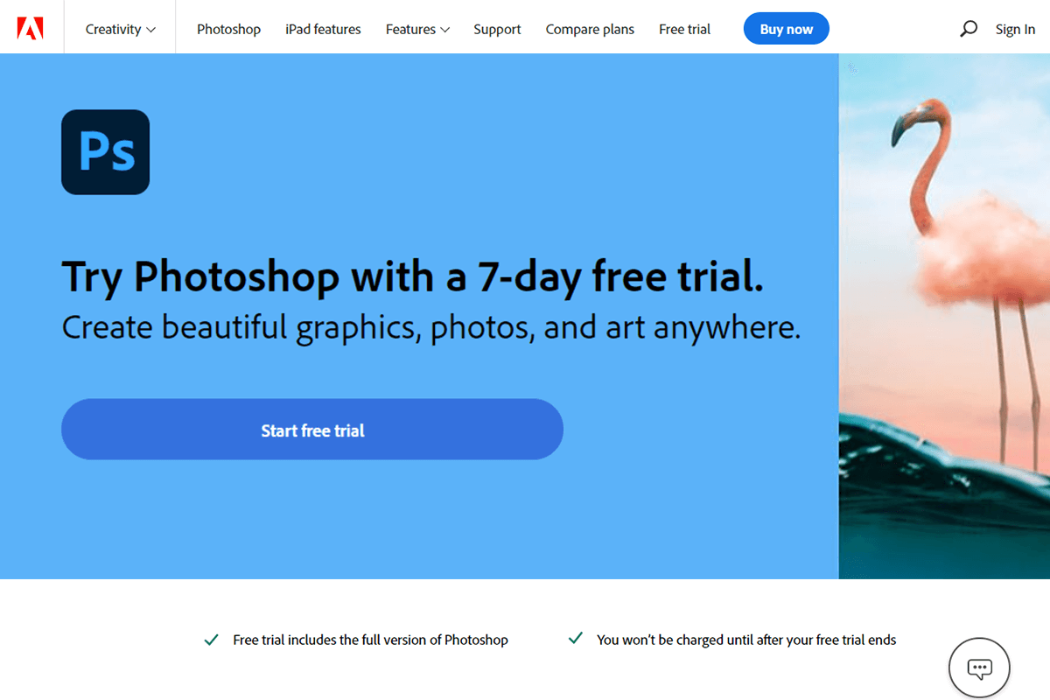Image resolution: width=1050 pixels, height=700 pixels.
Task: Click the Try Photoshop headline text
Action: point(413,276)
